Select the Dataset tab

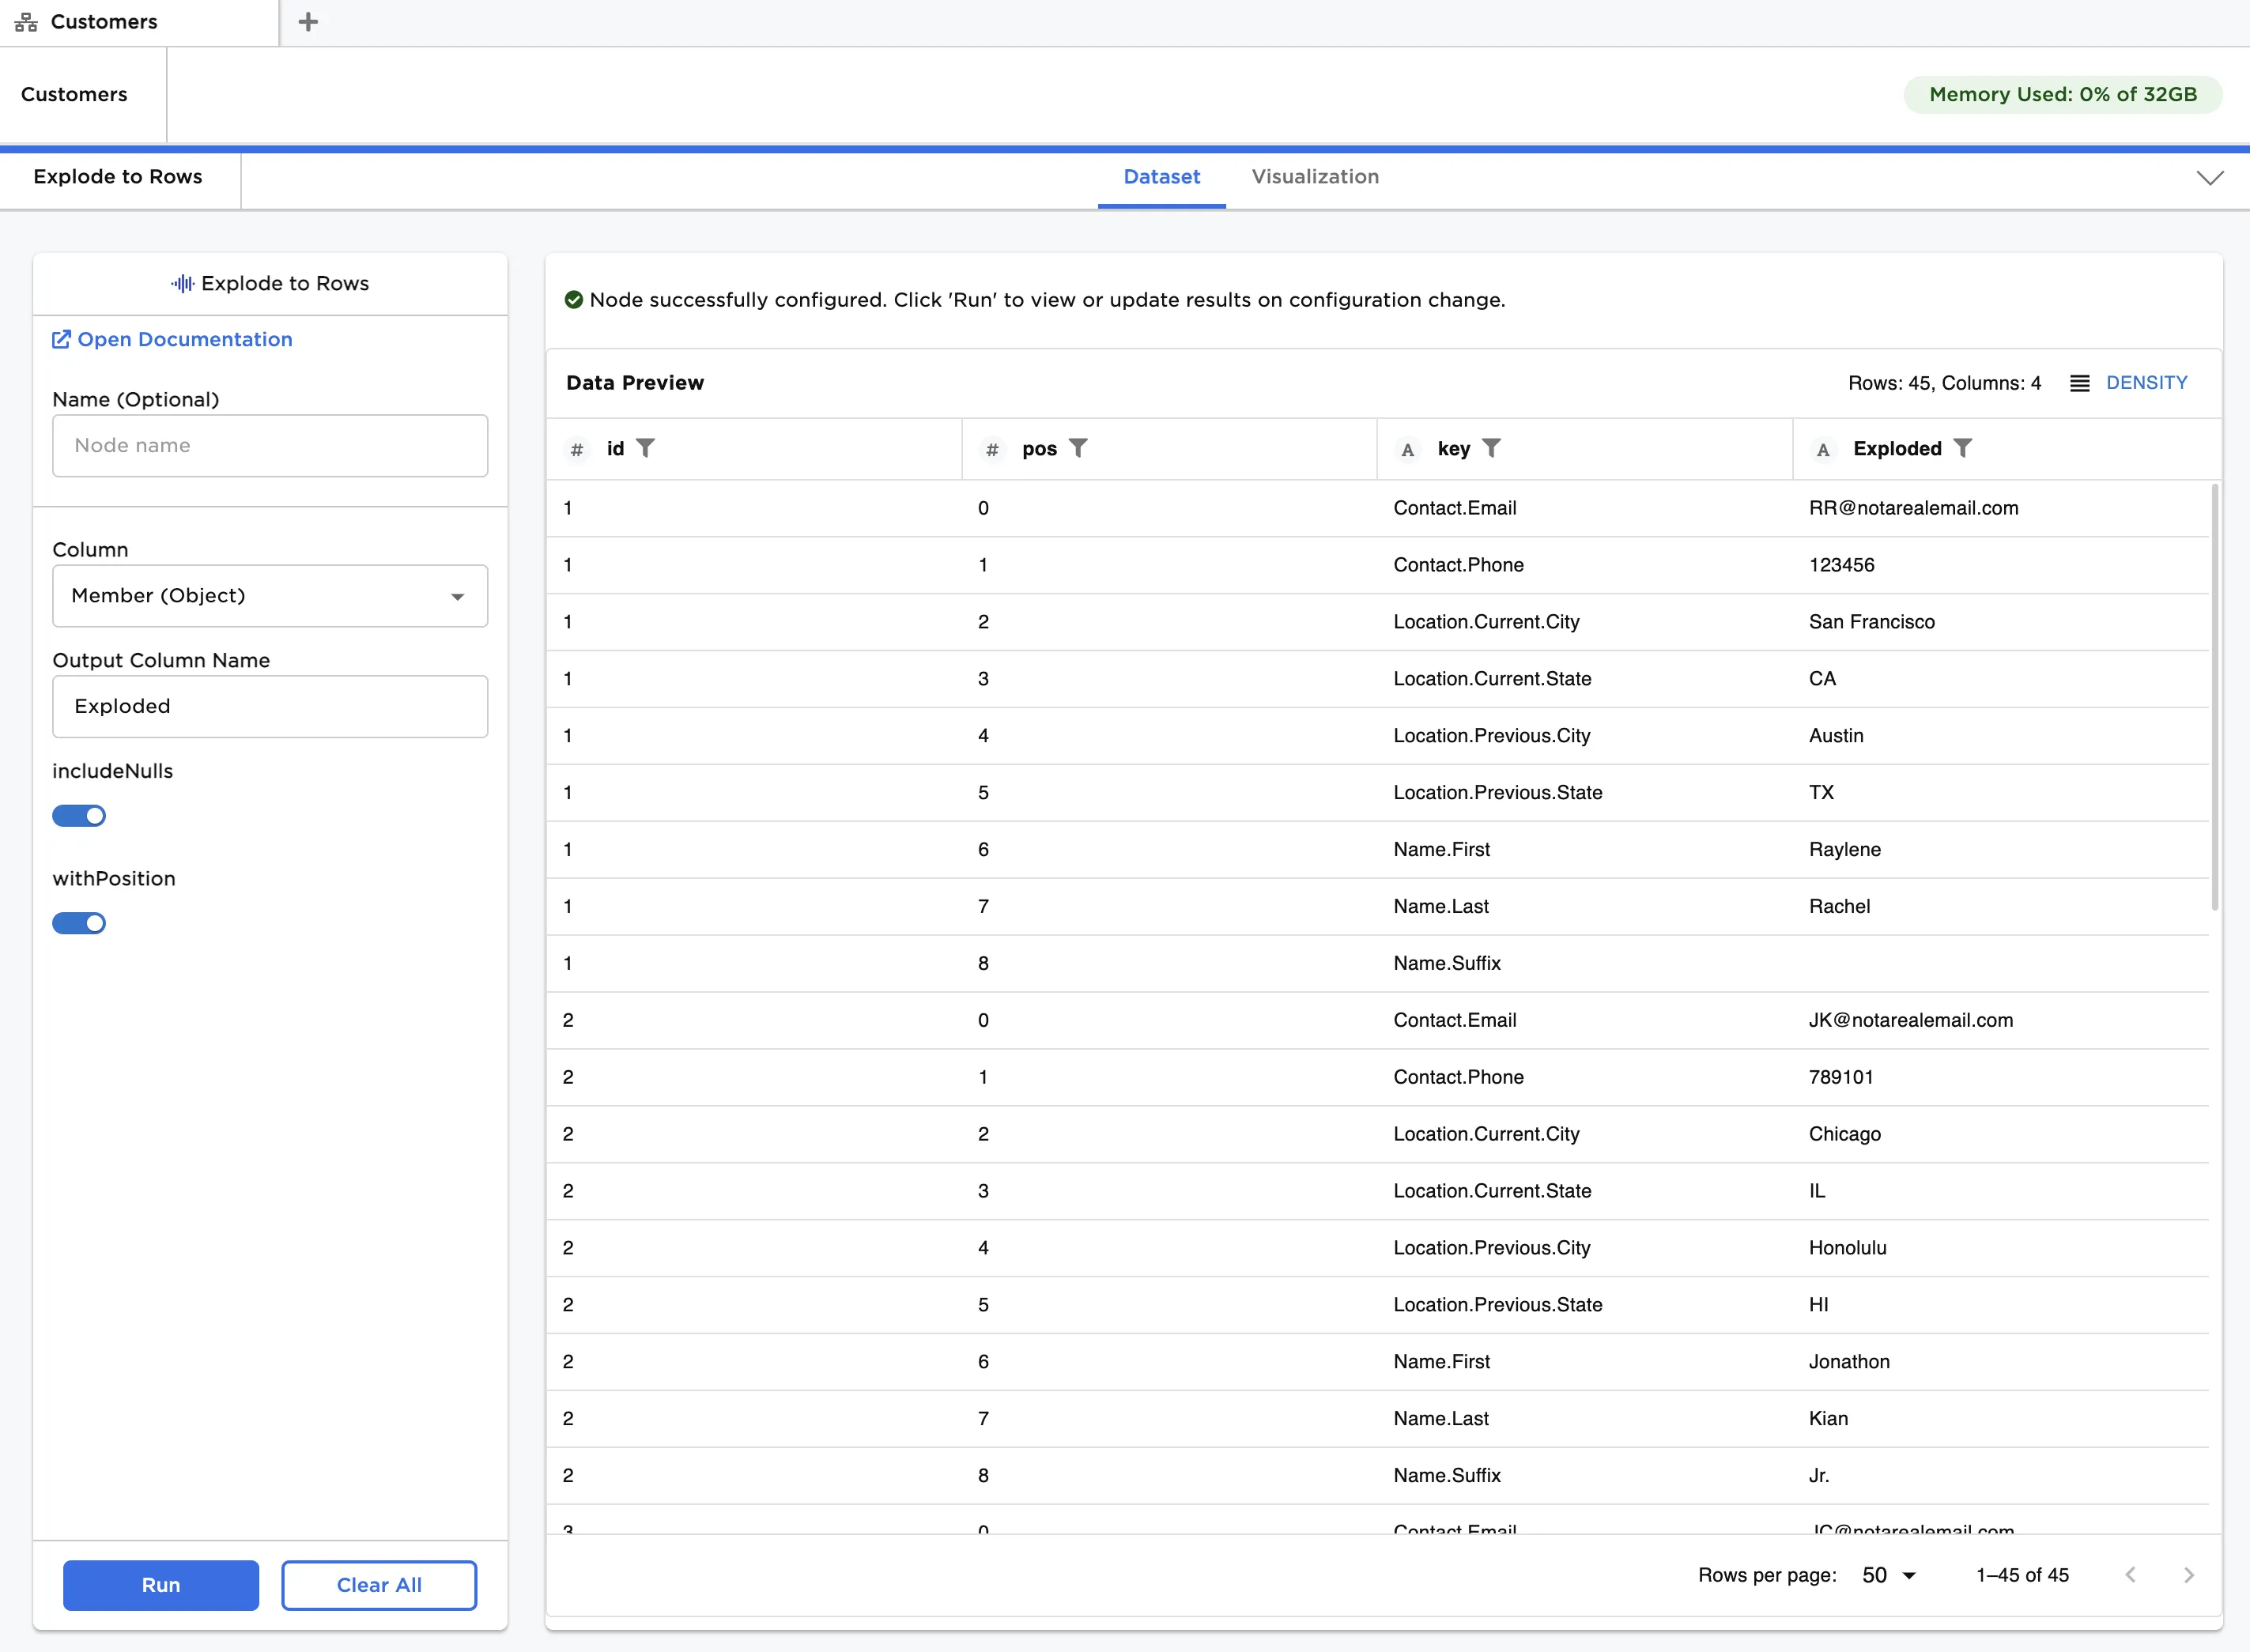[1161, 177]
